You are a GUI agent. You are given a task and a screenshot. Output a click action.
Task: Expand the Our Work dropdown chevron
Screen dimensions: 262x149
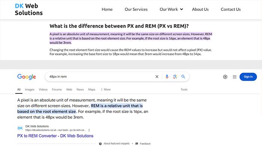click(x=182, y=9)
